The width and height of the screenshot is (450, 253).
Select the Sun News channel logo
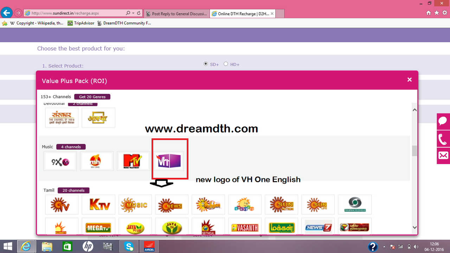[x=172, y=205]
